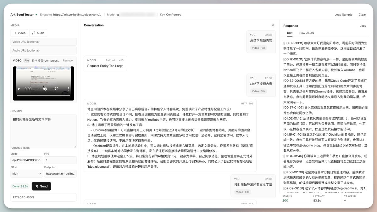Open the video player's three-dot menu
The width and height of the screenshot is (377, 212).
point(69,88)
